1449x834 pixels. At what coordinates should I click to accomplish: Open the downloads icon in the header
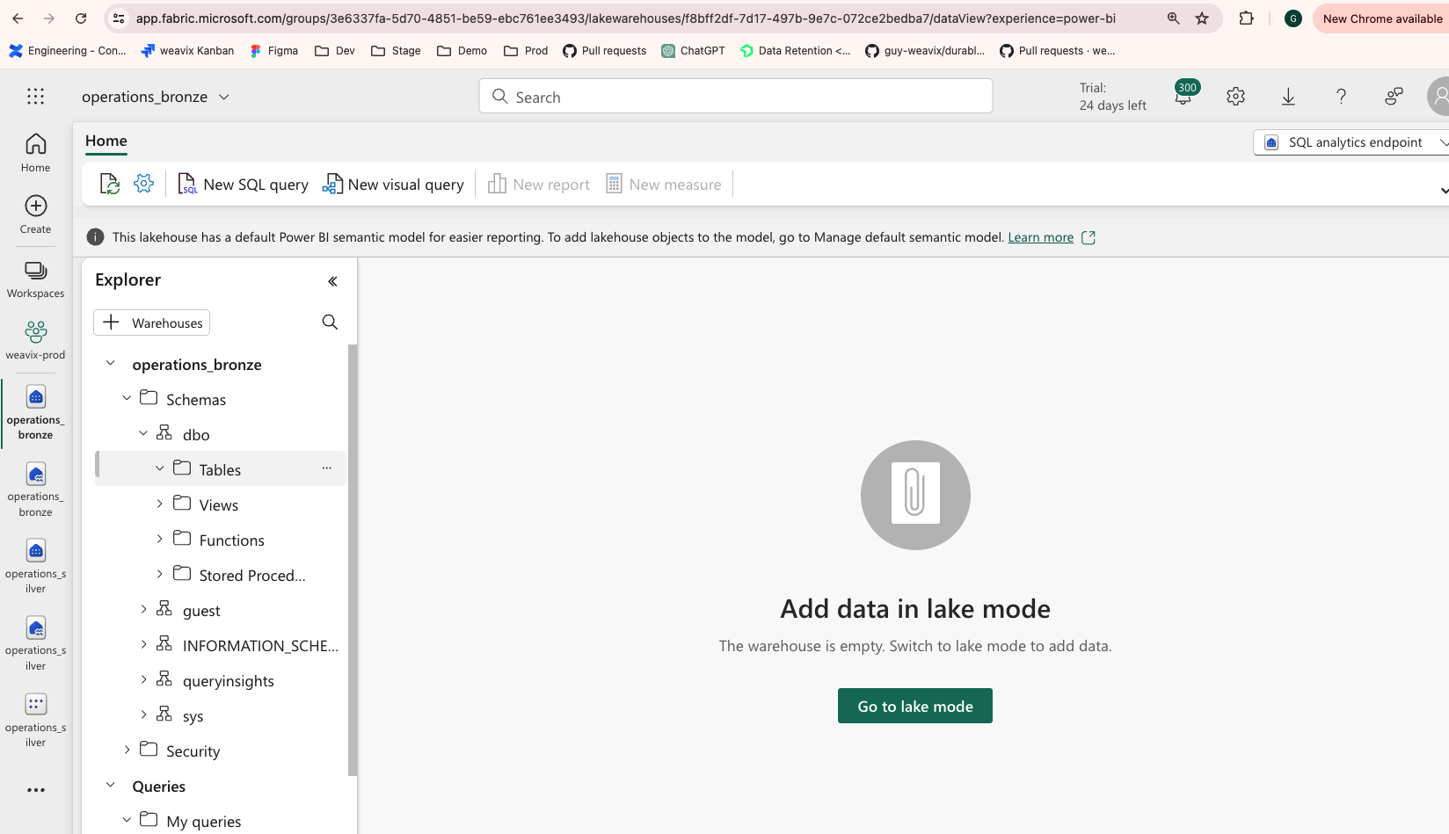tap(1287, 96)
